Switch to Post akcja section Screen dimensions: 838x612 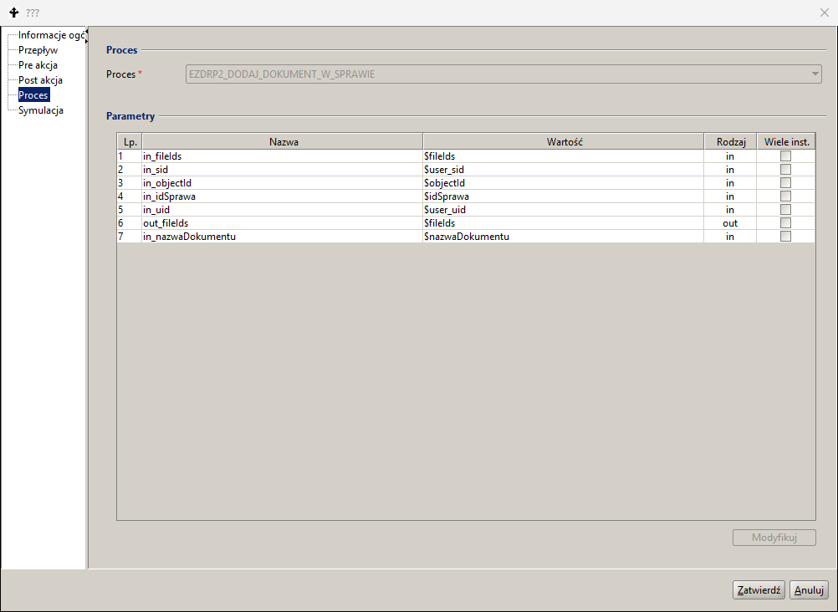pyautogui.click(x=41, y=80)
